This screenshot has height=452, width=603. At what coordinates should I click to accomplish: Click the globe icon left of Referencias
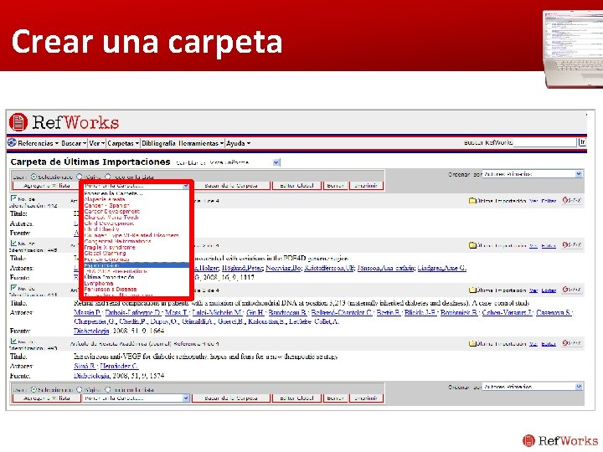coord(12,143)
